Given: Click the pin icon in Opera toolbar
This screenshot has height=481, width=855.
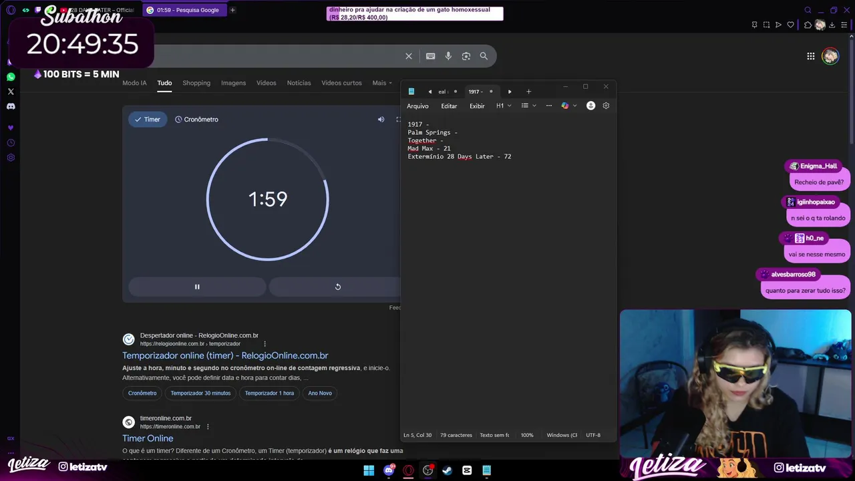Looking at the screenshot, I should [x=754, y=25].
